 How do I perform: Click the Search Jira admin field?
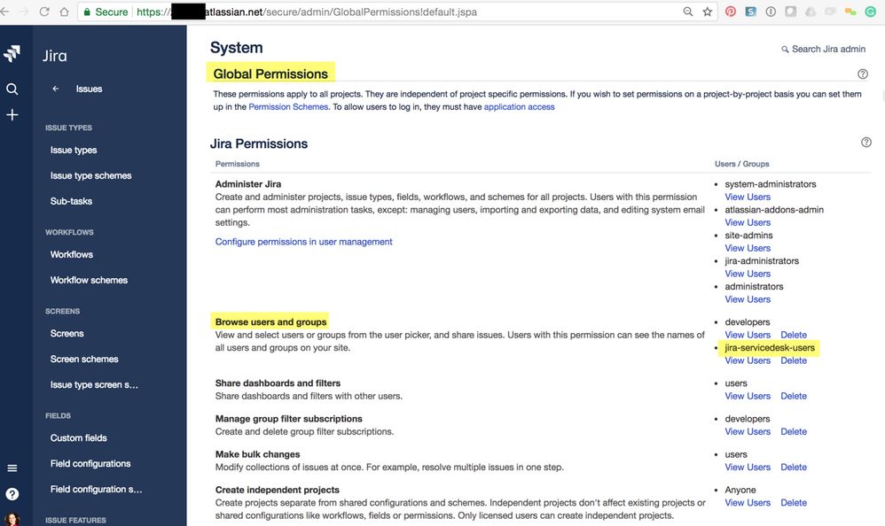823,49
